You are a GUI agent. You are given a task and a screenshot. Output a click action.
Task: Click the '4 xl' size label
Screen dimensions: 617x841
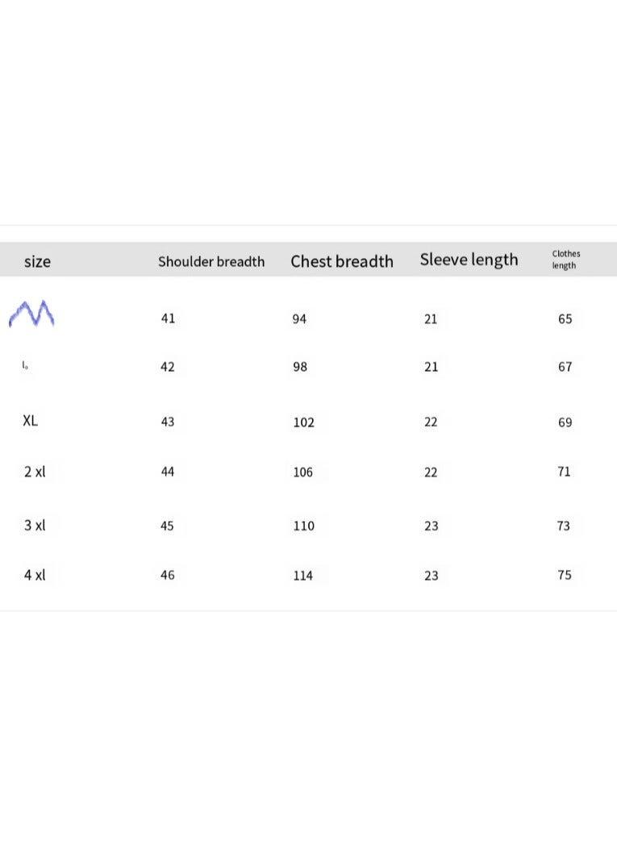point(35,575)
